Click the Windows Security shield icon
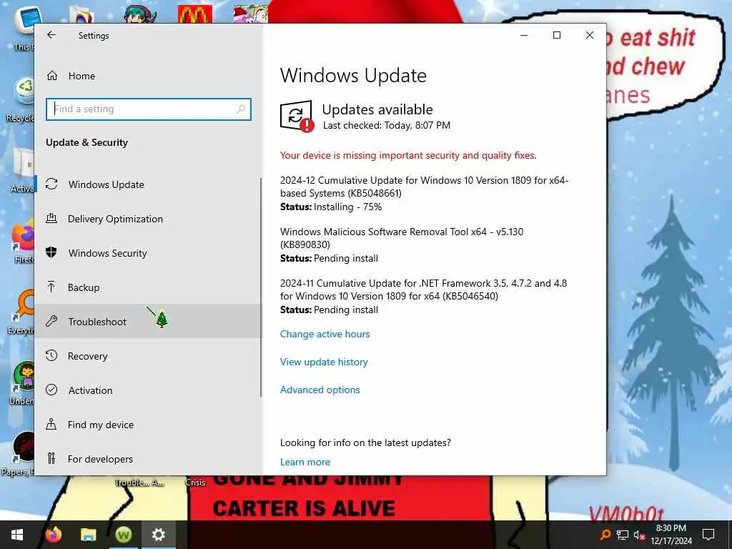Image resolution: width=732 pixels, height=549 pixels. (x=51, y=252)
